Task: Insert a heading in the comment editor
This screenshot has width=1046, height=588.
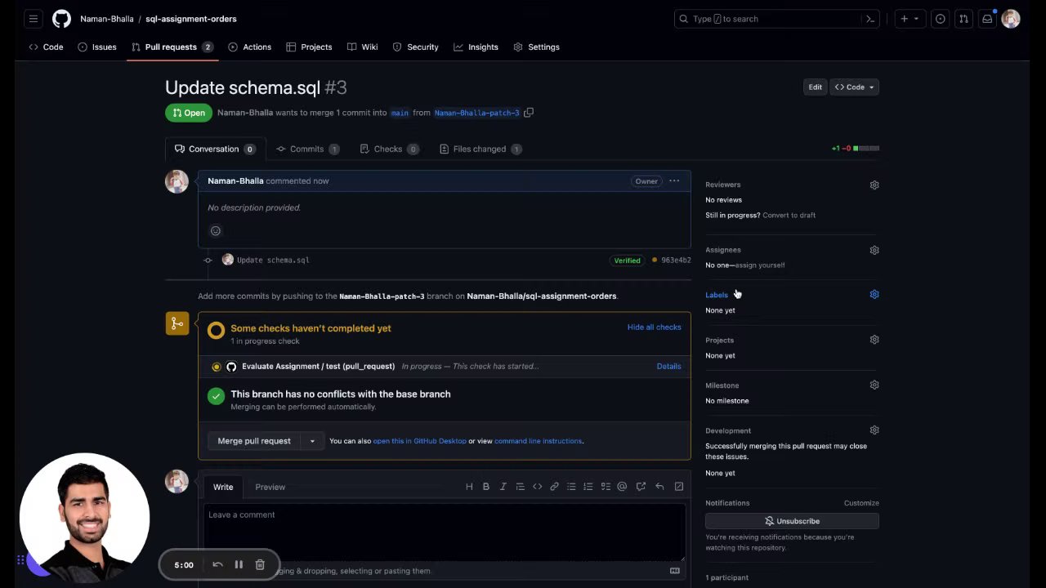Action: (x=469, y=487)
